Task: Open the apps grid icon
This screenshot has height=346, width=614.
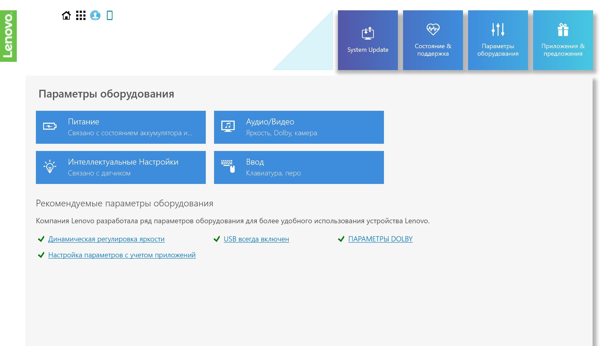Action: click(x=81, y=15)
